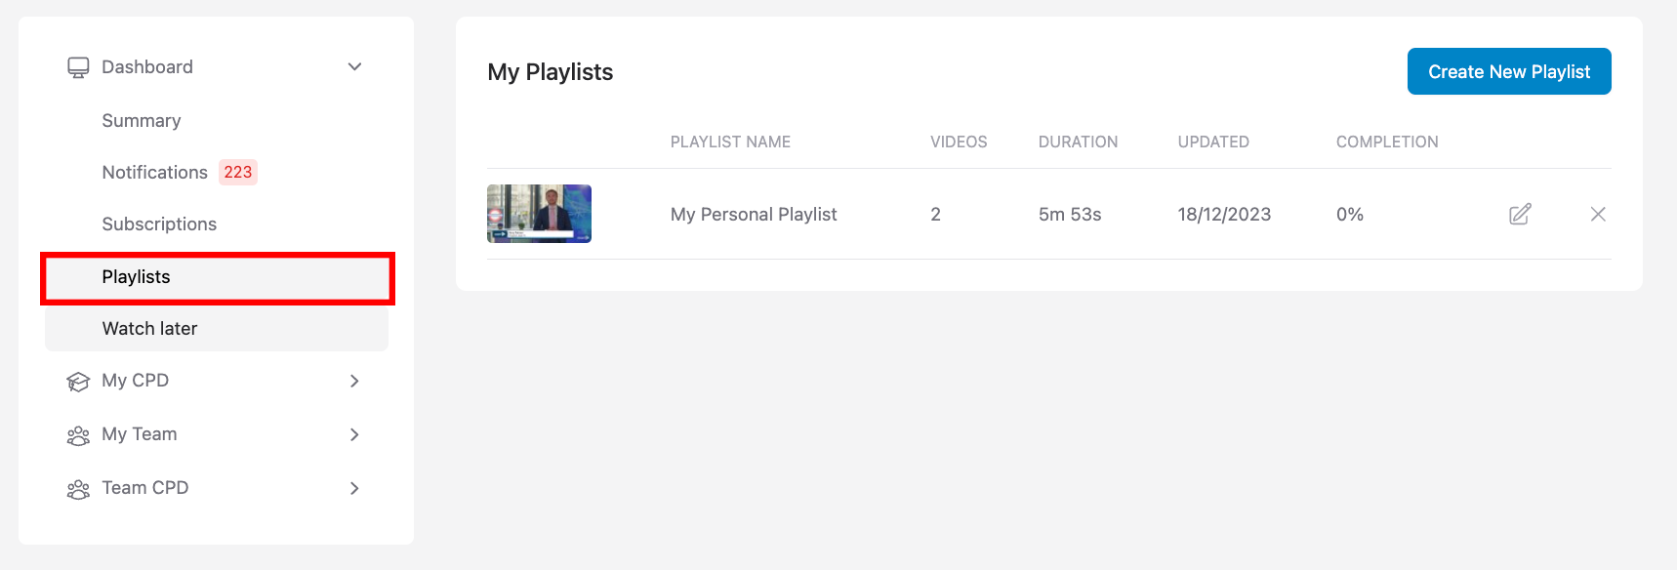Select Watch later in the sidebar
This screenshot has width=1677, height=570.
pos(149,328)
